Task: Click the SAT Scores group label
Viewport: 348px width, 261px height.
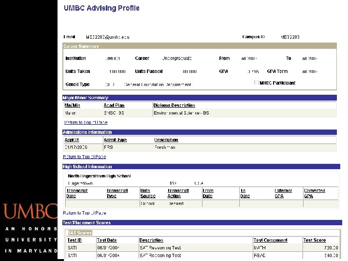Action: (80, 233)
